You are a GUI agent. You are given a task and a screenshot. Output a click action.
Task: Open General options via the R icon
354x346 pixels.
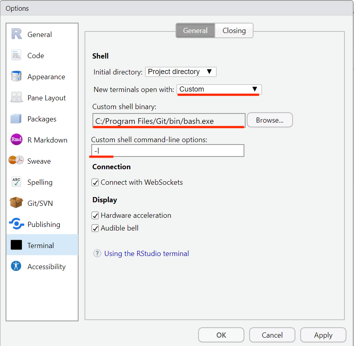pos(16,35)
